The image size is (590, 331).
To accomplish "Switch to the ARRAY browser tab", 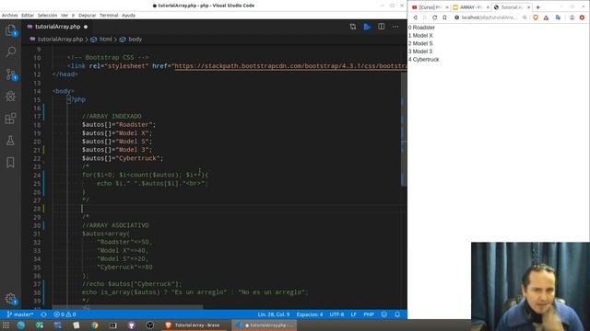I will coord(470,7).
